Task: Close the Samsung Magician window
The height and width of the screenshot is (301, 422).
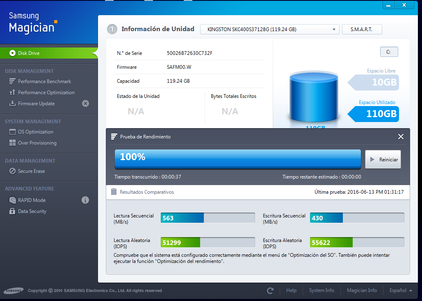Action: pos(404,5)
